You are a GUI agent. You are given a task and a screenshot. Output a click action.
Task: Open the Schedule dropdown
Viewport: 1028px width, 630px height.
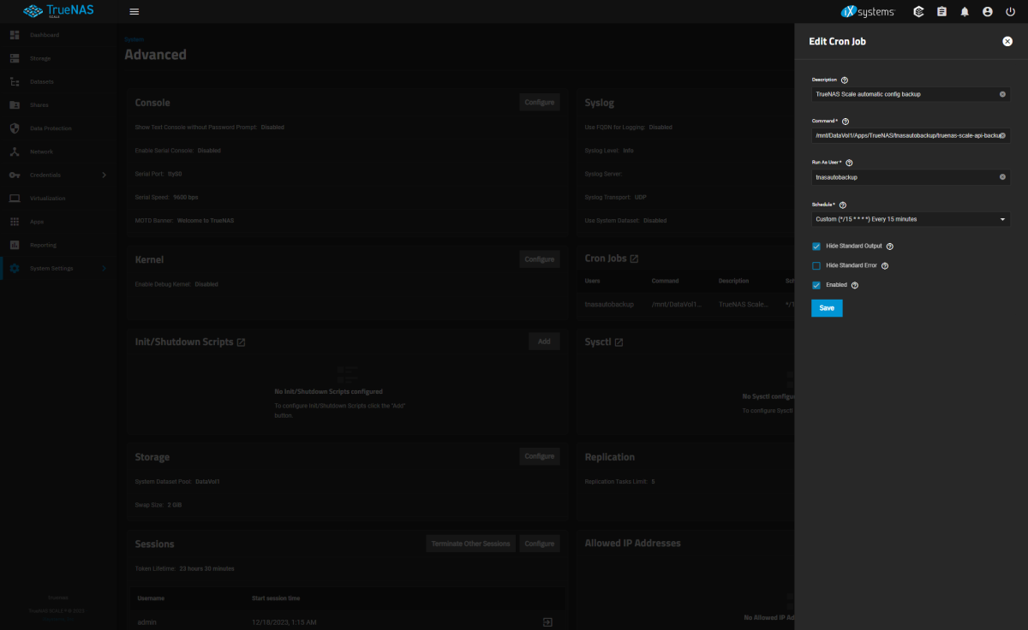coord(911,219)
